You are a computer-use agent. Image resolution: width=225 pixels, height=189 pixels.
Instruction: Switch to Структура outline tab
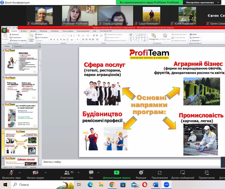(18, 46)
